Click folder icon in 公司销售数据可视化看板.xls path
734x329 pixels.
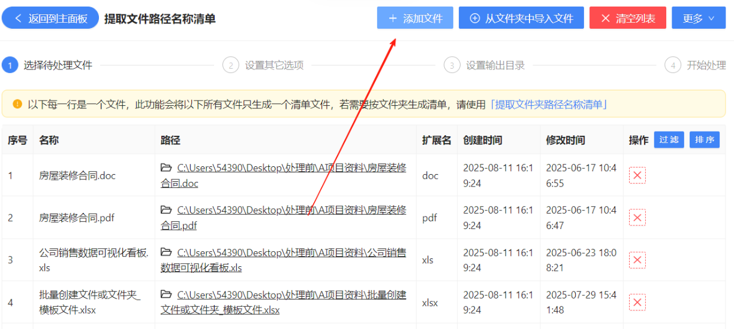coord(166,252)
